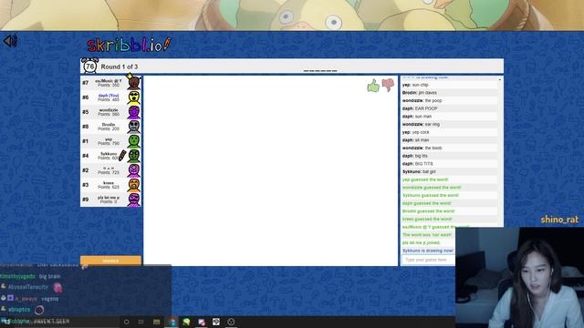Click the 'Round 1 of 3' label
This screenshot has height=328, width=584.
tap(120, 67)
